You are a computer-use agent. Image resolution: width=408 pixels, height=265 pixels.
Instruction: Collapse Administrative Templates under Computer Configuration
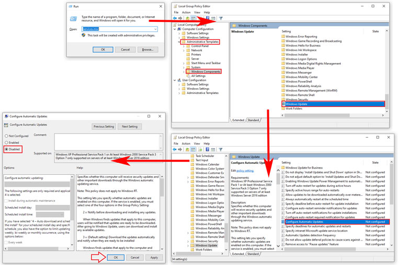click(x=179, y=42)
